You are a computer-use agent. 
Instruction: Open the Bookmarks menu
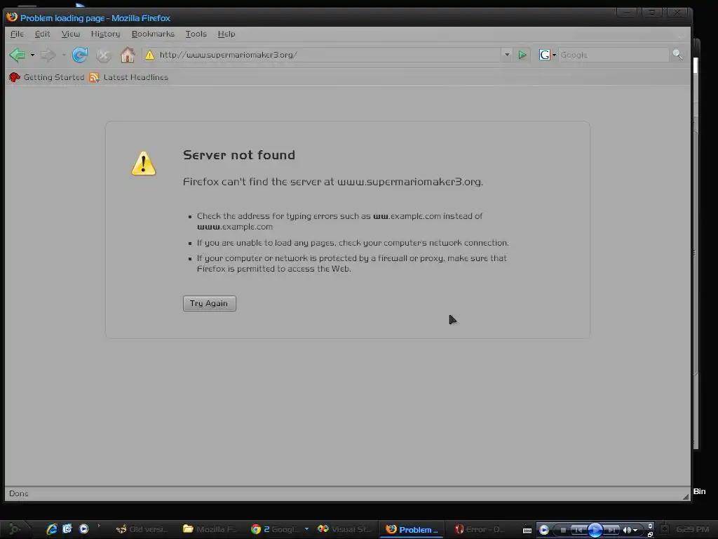click(153, 34)
